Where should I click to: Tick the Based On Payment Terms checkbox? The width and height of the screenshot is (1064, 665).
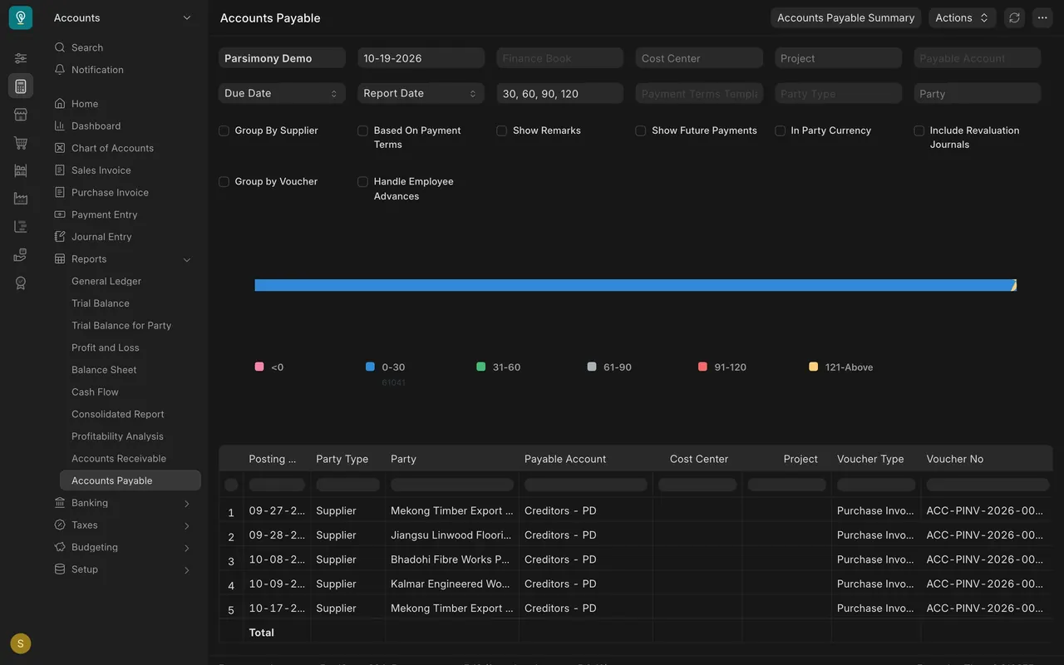coord(362,131)
